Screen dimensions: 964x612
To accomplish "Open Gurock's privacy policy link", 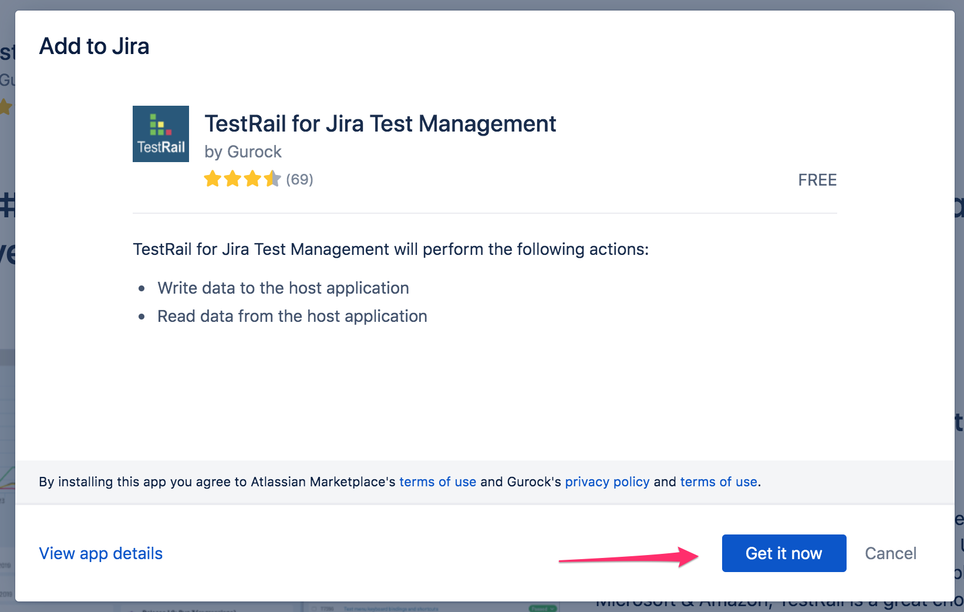I will [x=607, y=482].
